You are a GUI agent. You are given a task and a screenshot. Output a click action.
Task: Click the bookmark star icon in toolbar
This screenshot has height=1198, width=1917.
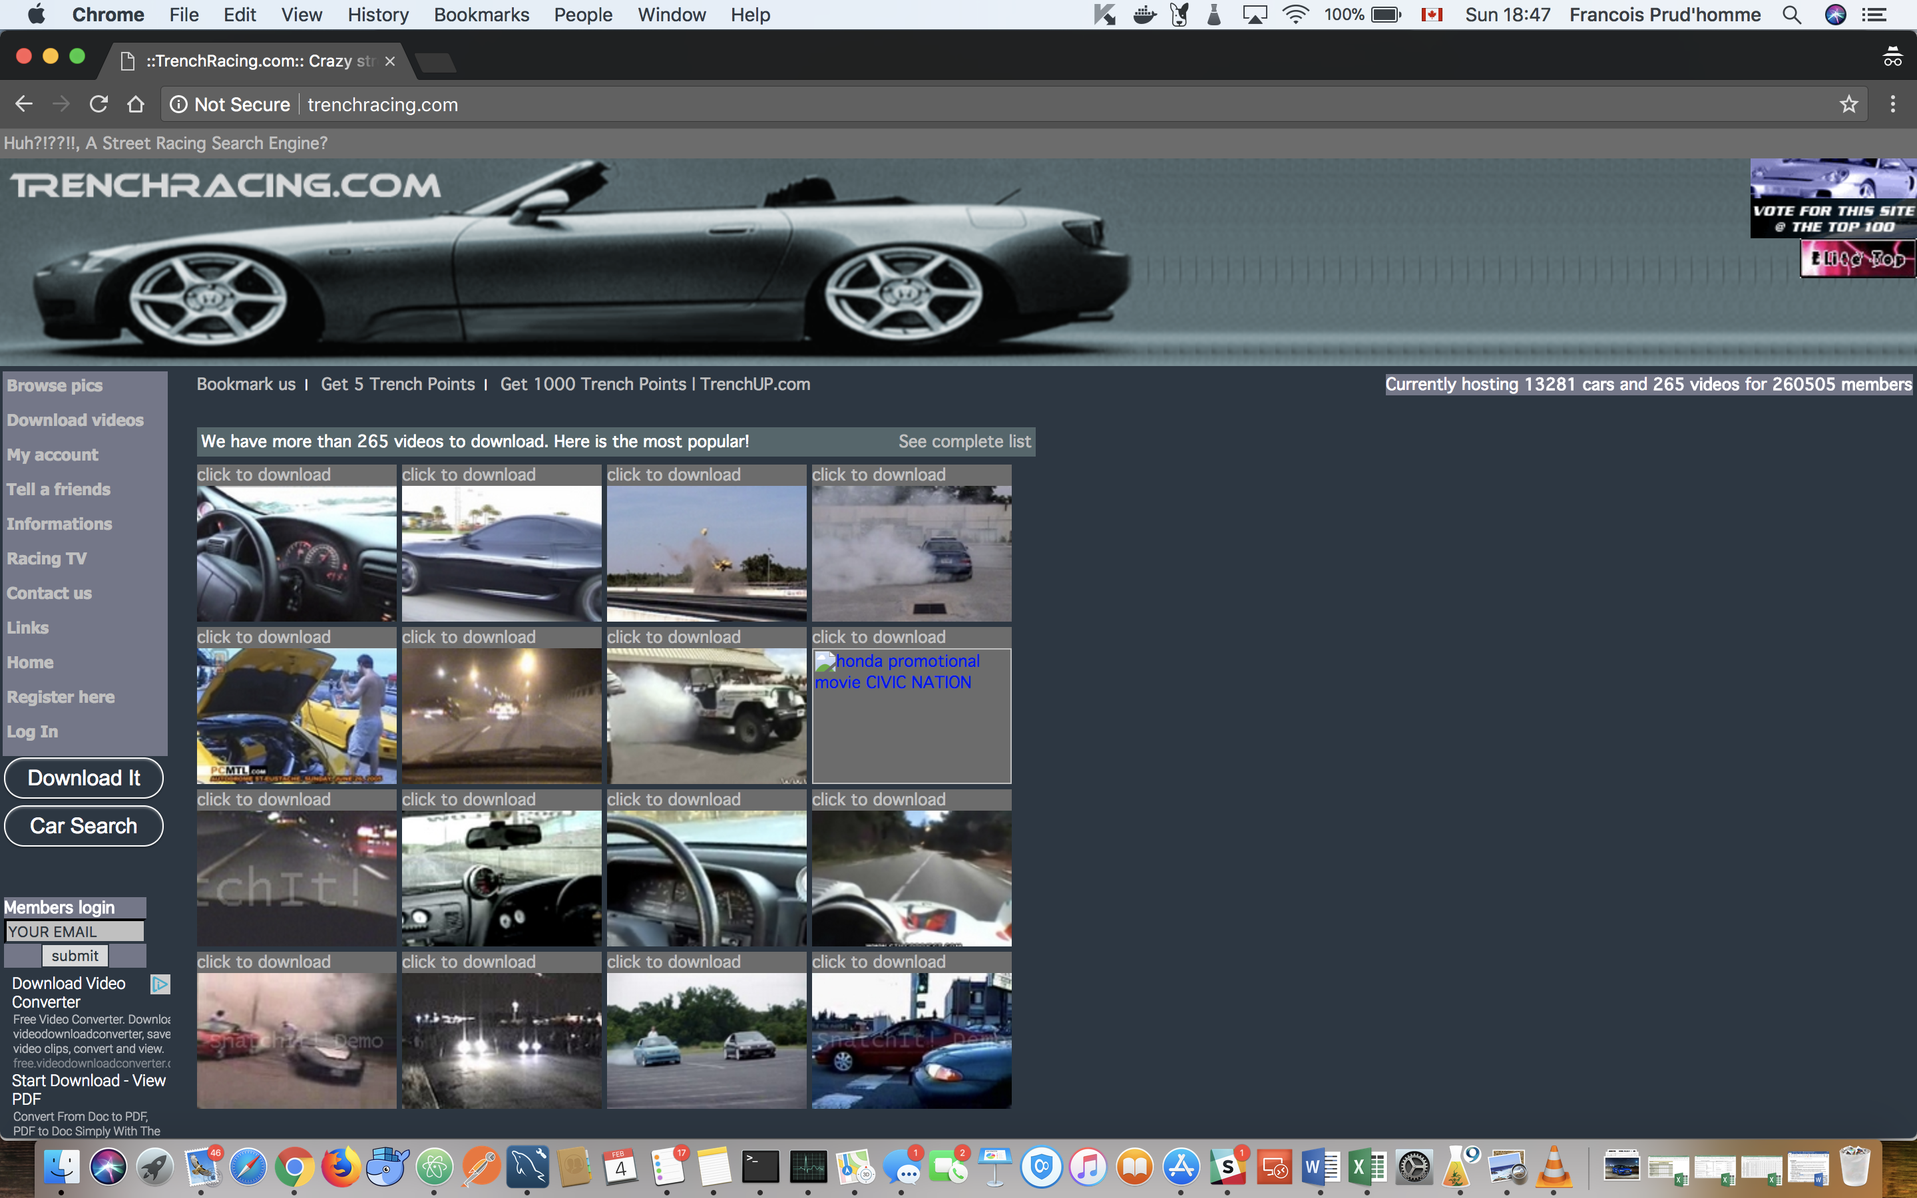pos(1849,104)
